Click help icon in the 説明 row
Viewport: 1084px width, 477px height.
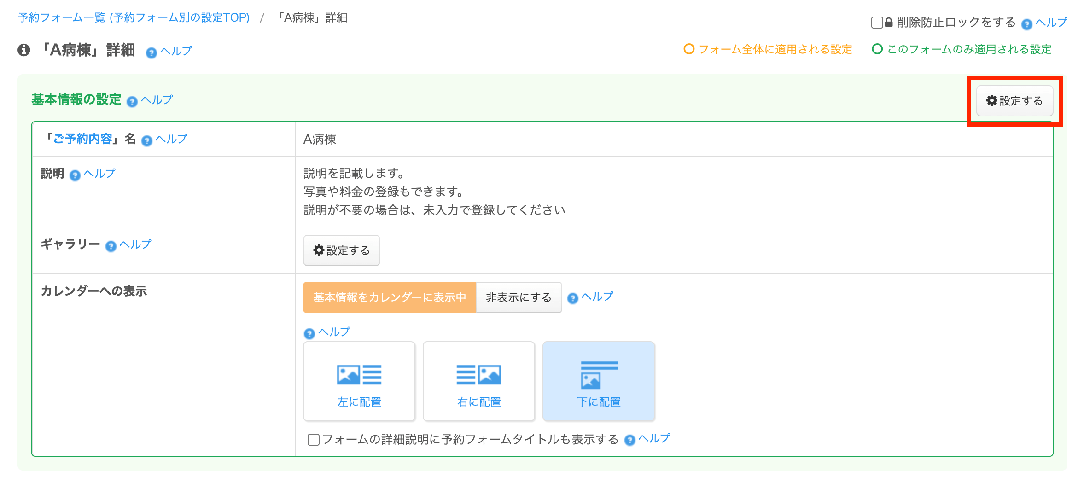pyautogui.click(x=75, y=175)
